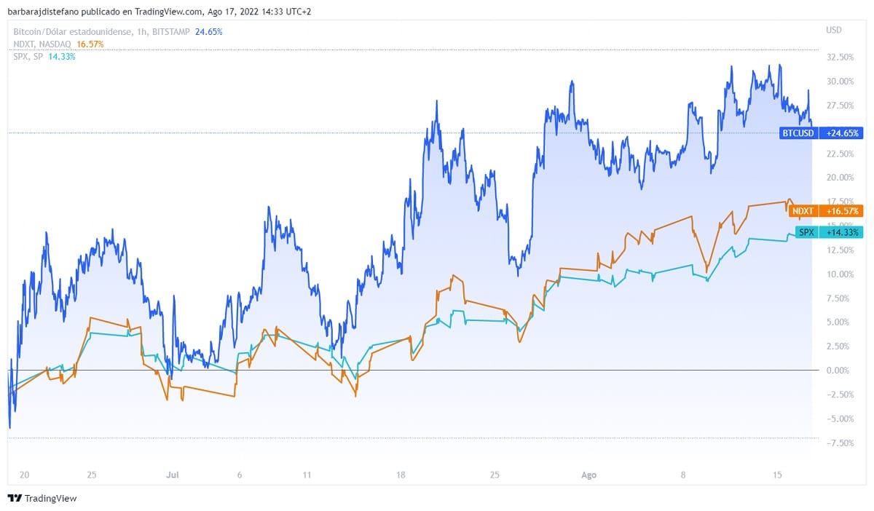Screen dimensions: 874x511
Task: Click the 32.50% mark on price axis
Action: (x=840, y=57)
